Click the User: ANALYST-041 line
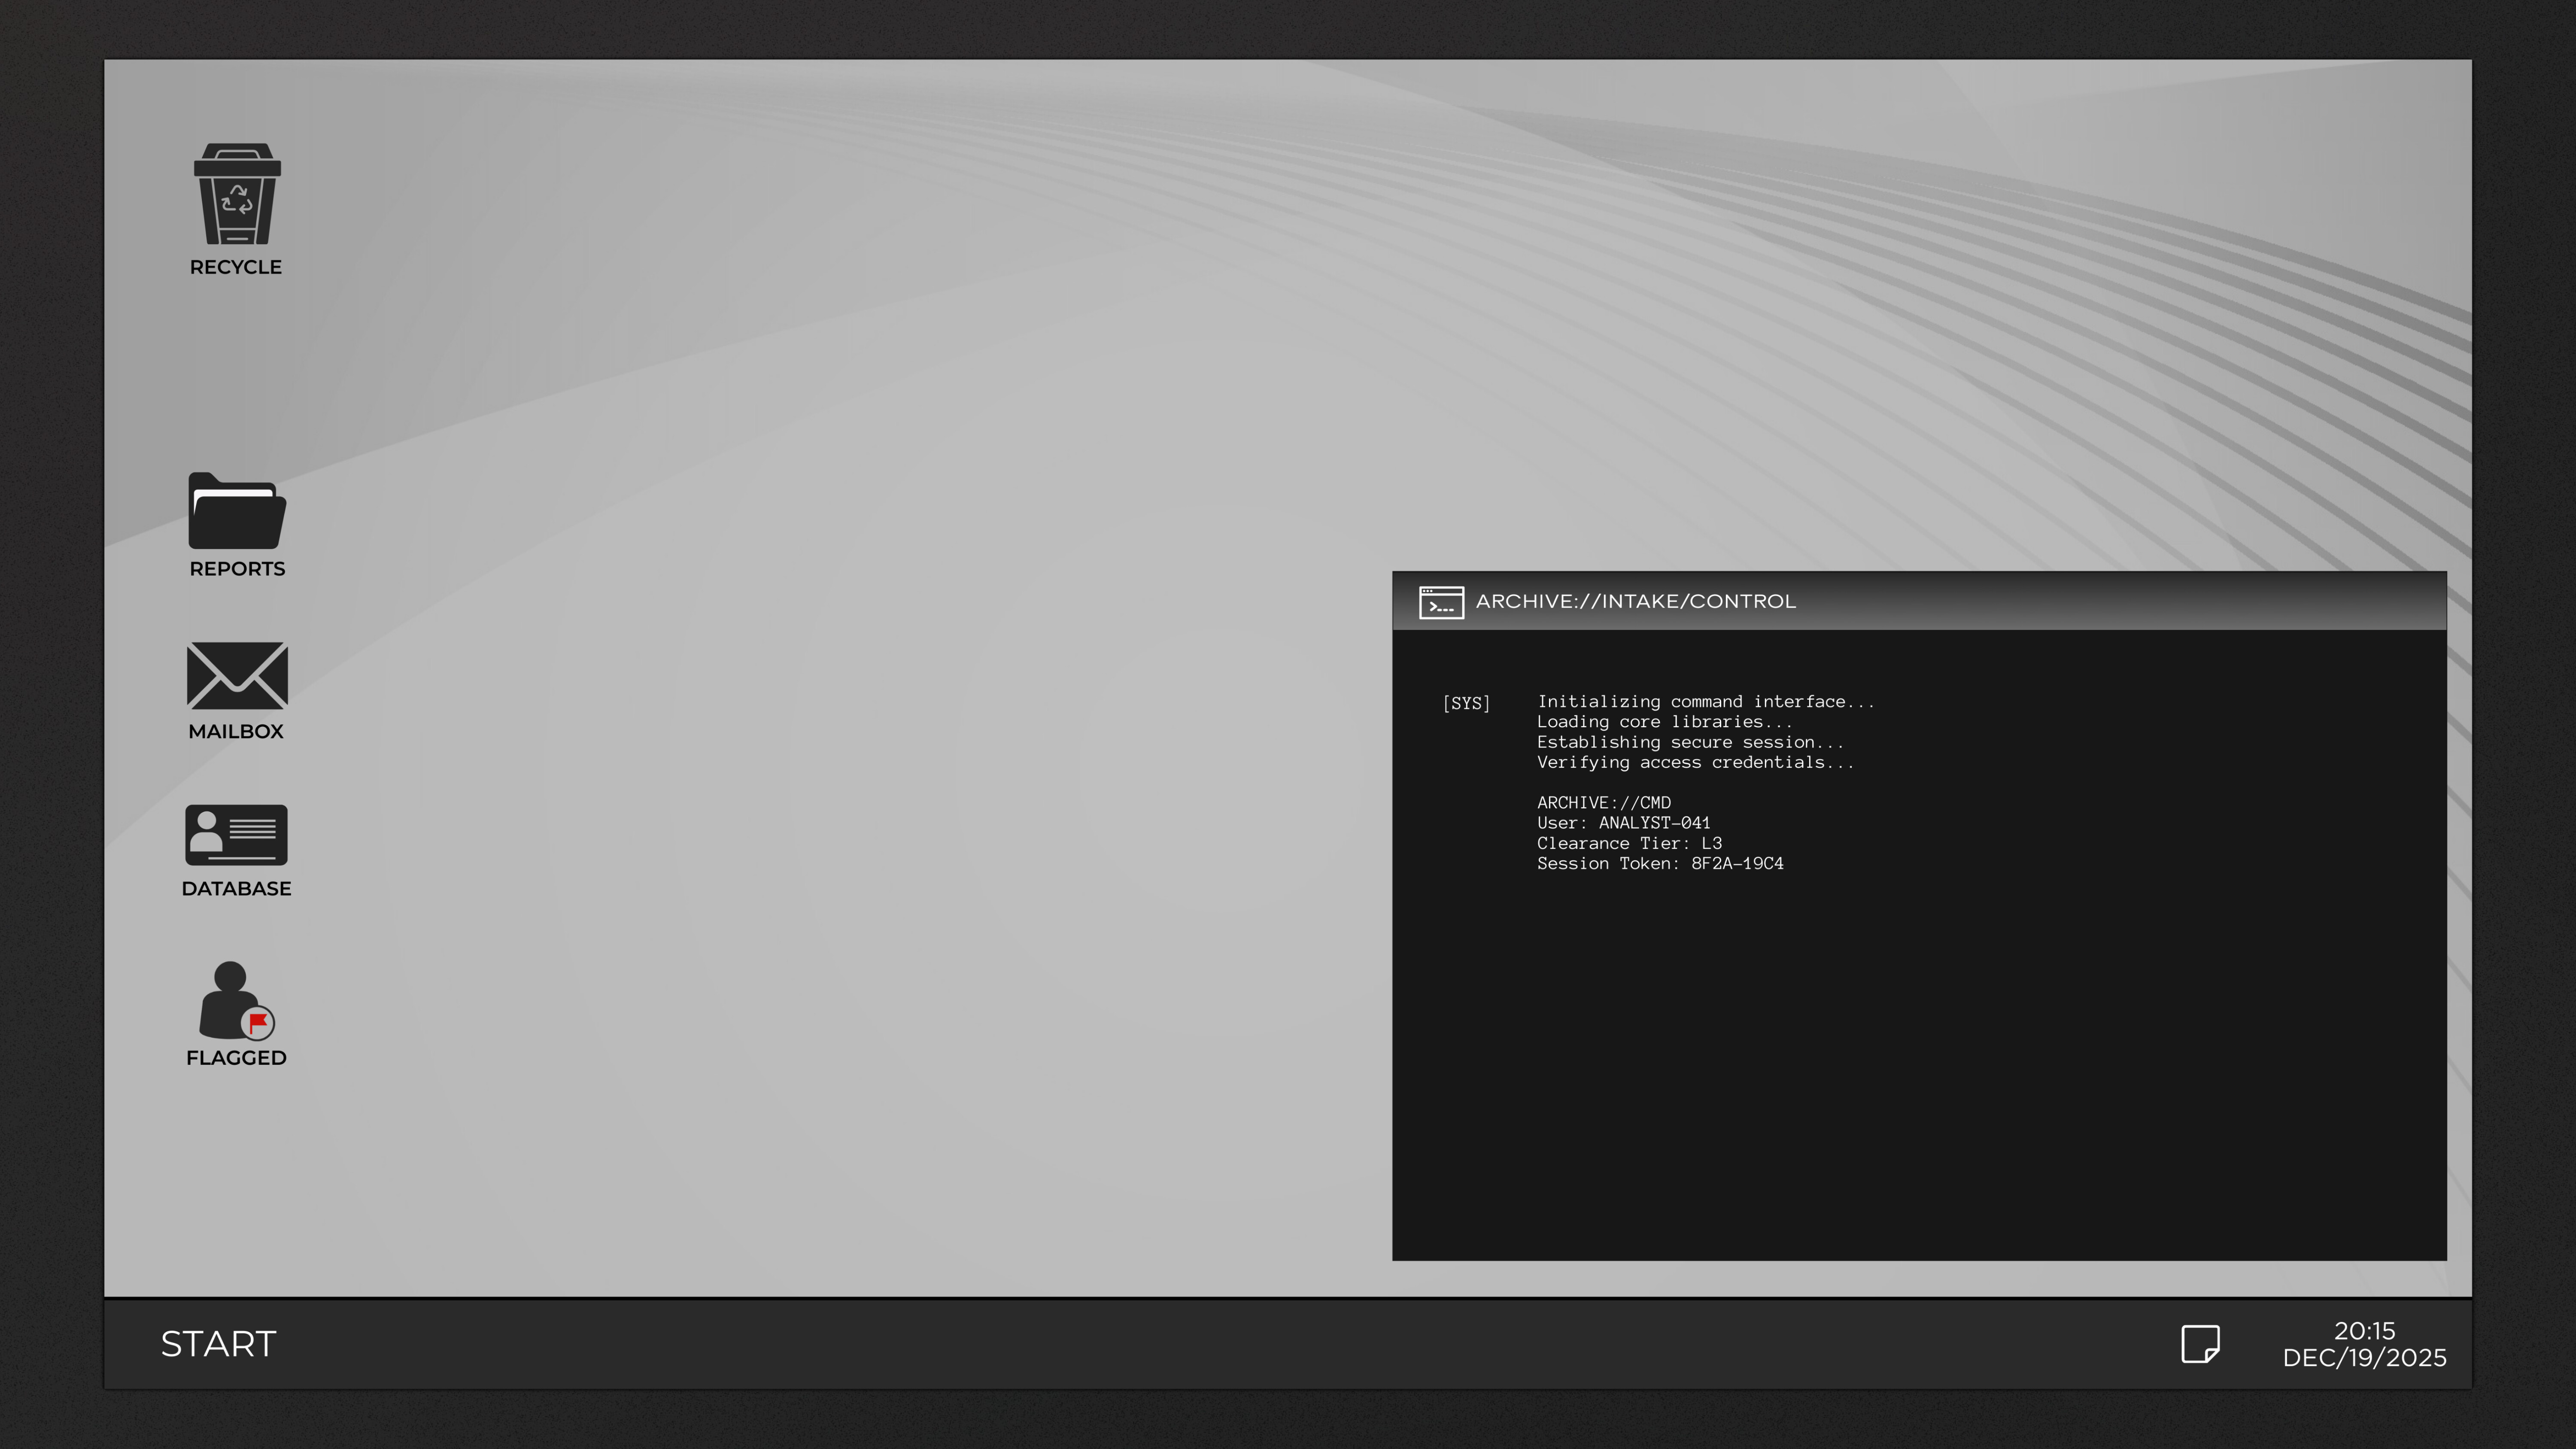This screenshot has width=2576, height=1449. [x=1624, y=823]
